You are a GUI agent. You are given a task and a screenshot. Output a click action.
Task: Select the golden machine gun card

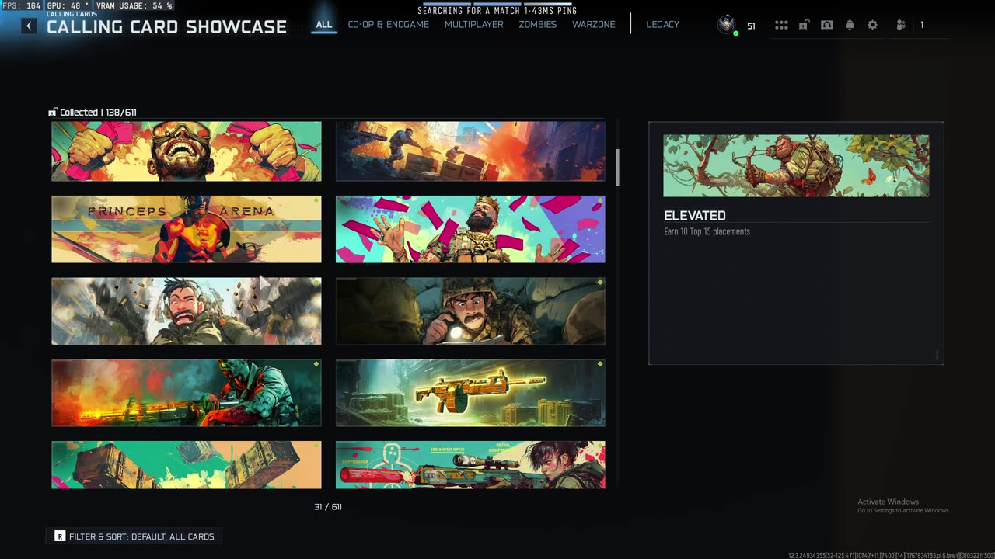pos(470,393)
